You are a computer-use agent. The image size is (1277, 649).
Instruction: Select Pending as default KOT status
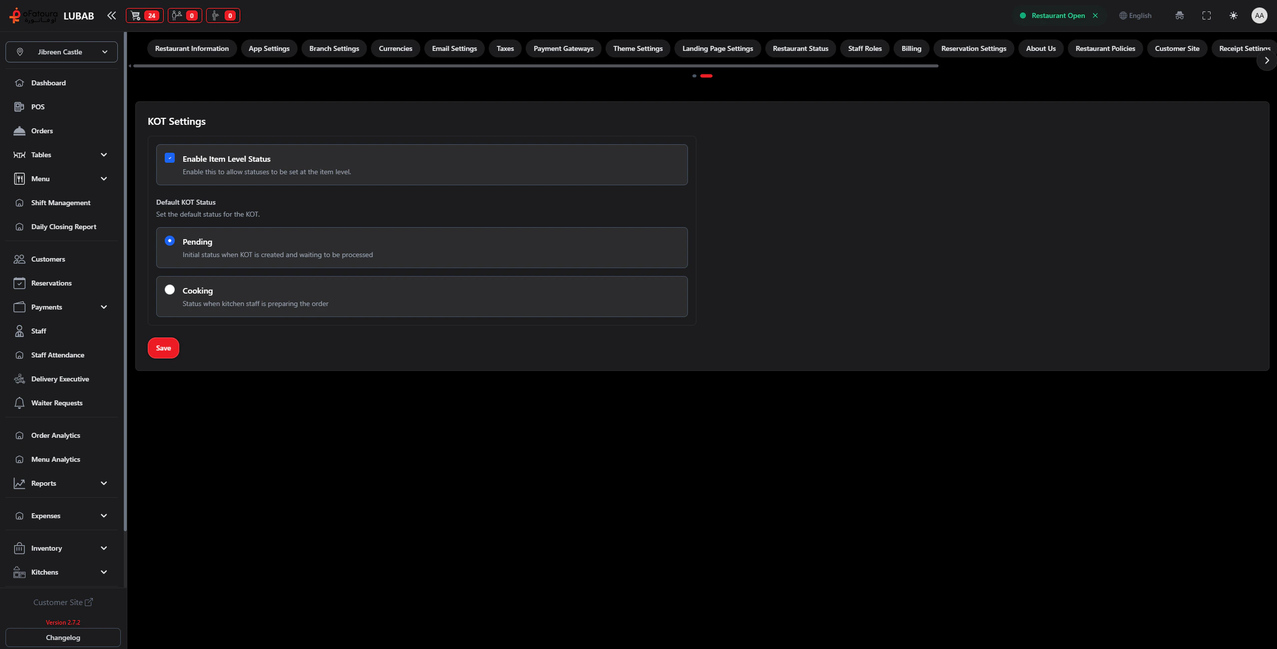coord(170,241)
